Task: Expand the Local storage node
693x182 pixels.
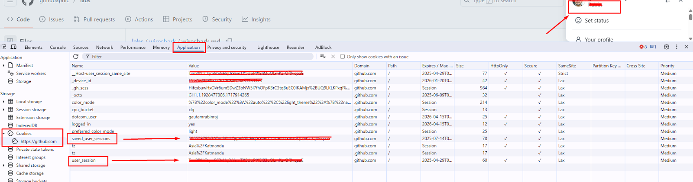Action: pyautogui.click(x=3, y=102)
